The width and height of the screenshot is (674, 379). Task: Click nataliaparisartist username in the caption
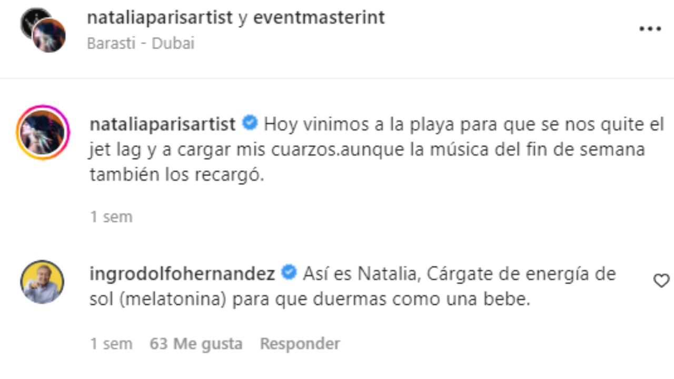click(163, 125)
